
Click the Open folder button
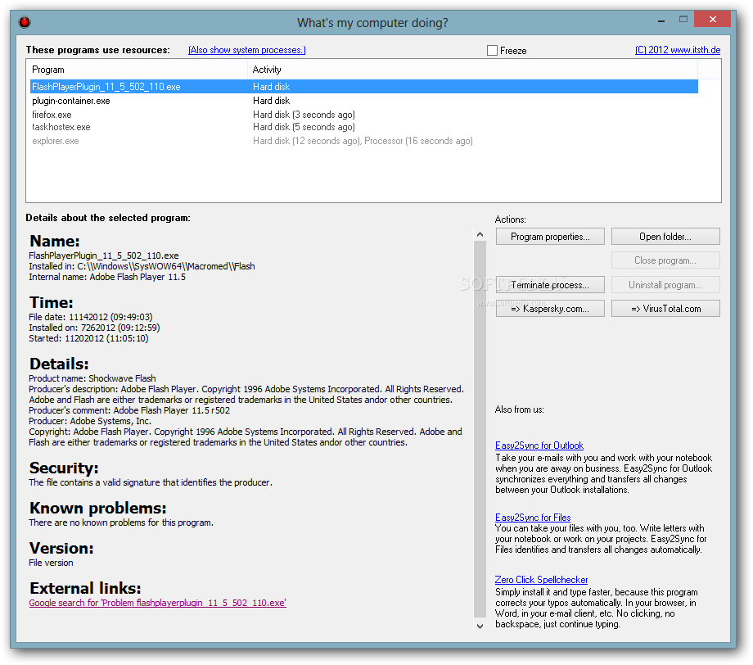pos(665,237)
